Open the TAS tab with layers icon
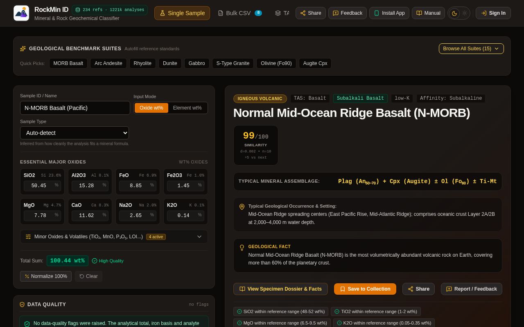 (282, 13)
